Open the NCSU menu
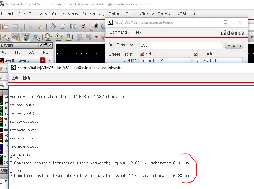Viewport: 254px width, 189px height. pyautogui.click(x=182, y=14)
